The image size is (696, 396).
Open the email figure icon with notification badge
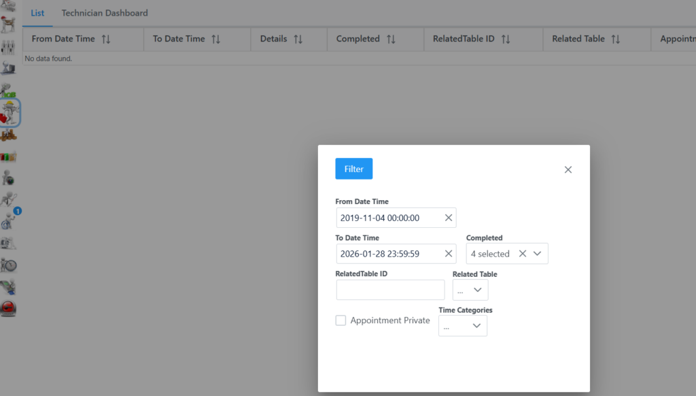10,220
